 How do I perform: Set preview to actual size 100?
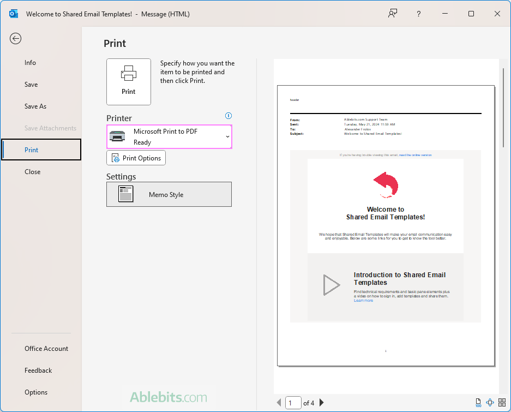[x=478, y=403]
